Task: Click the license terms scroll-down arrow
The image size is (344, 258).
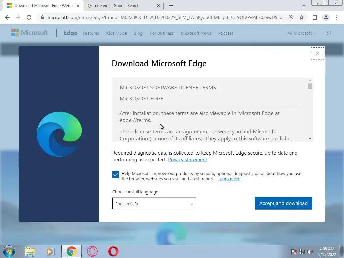Action: coord(310,138)
